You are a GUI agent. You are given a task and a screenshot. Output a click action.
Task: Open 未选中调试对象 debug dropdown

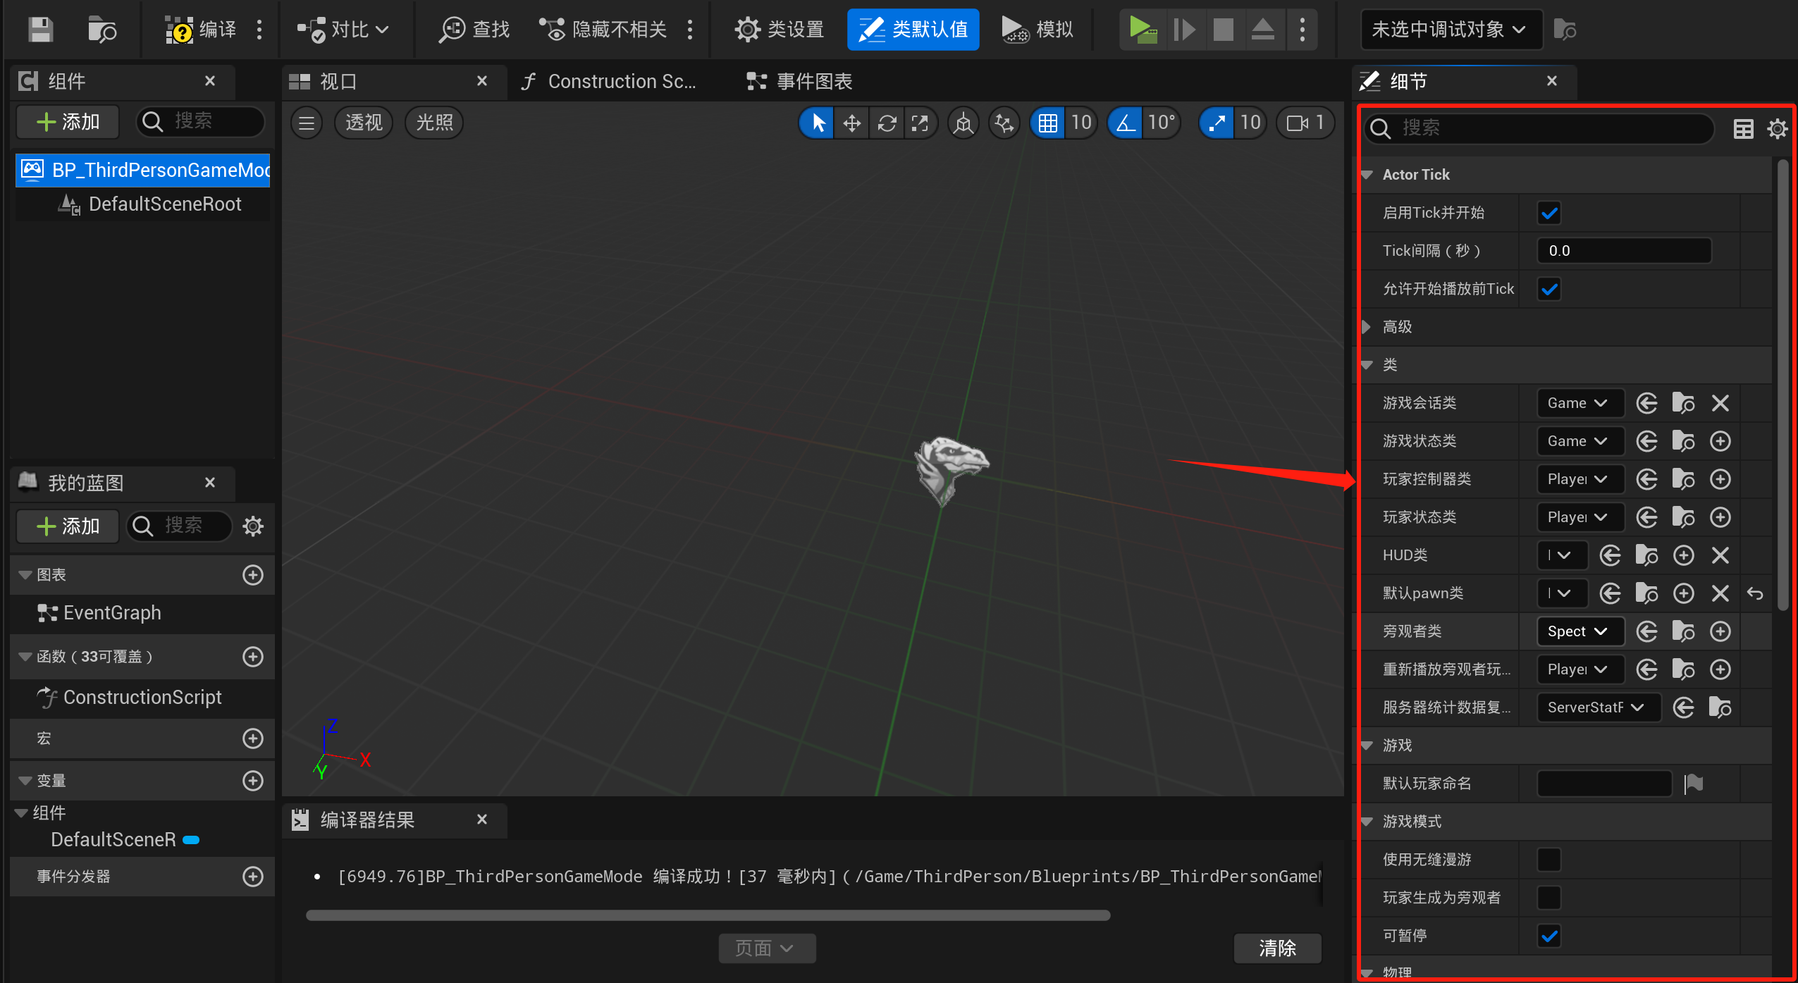point(1451,30)
